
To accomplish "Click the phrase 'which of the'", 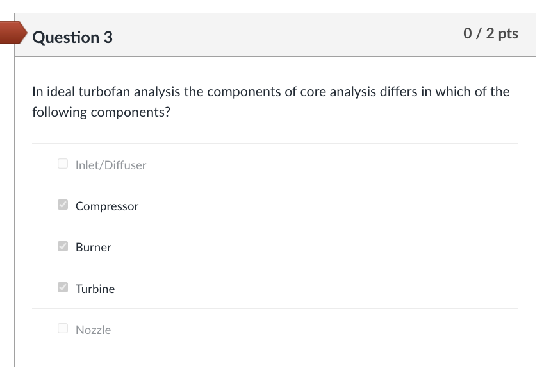I will click(x=473, y=92).
